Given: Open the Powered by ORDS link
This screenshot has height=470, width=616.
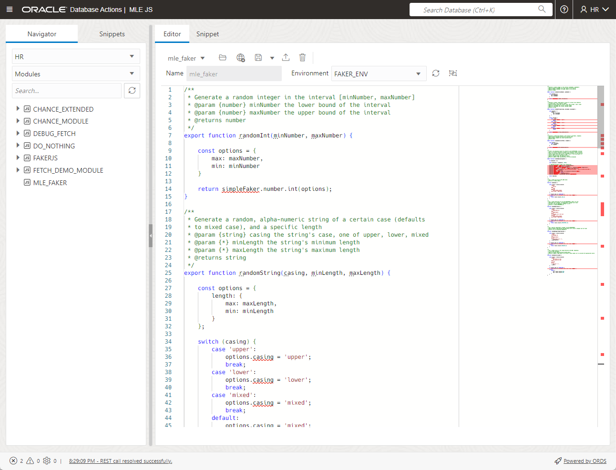Looking at the screenshot, I should click(x=585, y=461).
